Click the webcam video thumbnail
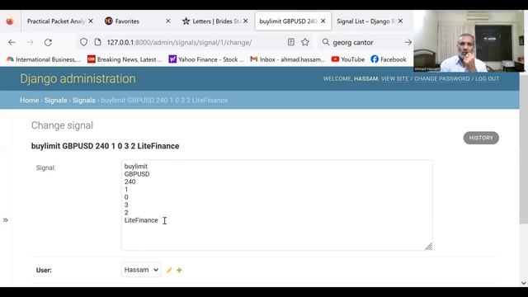The height and width of the screenshot is (297, 528). pyautogui.click(x=469, y=41)
